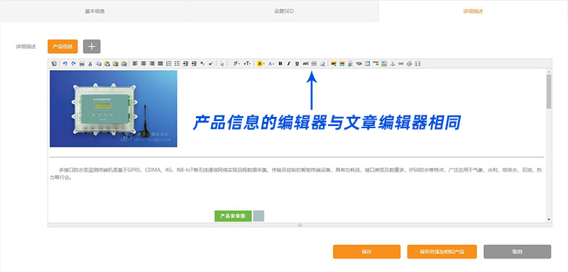Click the select-all cursor icon
Screen dimensions: 568x272
click(222, 64)
